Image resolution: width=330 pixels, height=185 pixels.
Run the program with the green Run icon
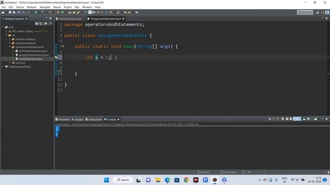tap(36, 12)
